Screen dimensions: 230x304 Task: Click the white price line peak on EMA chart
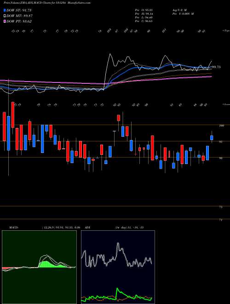[x=110, y=54]
